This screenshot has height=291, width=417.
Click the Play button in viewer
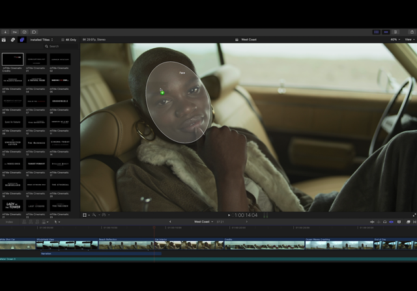pos(229,215)
